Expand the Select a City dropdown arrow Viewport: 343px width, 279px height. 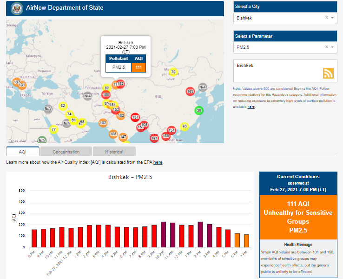pyautogui.click(x=332, y=18)
